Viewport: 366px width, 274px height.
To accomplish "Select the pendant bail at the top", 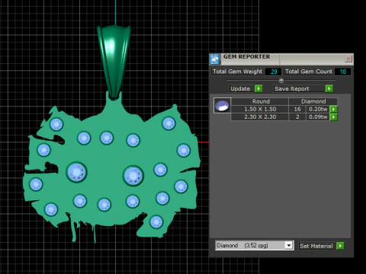I will click(x=114, y=61).
